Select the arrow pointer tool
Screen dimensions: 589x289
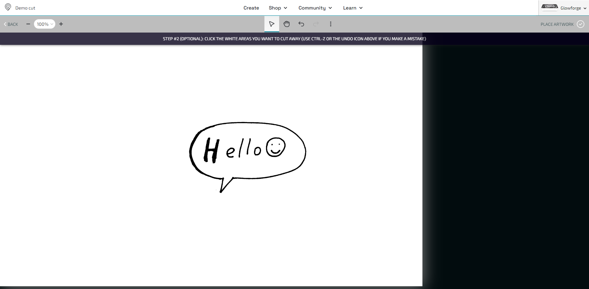(272, 24)
